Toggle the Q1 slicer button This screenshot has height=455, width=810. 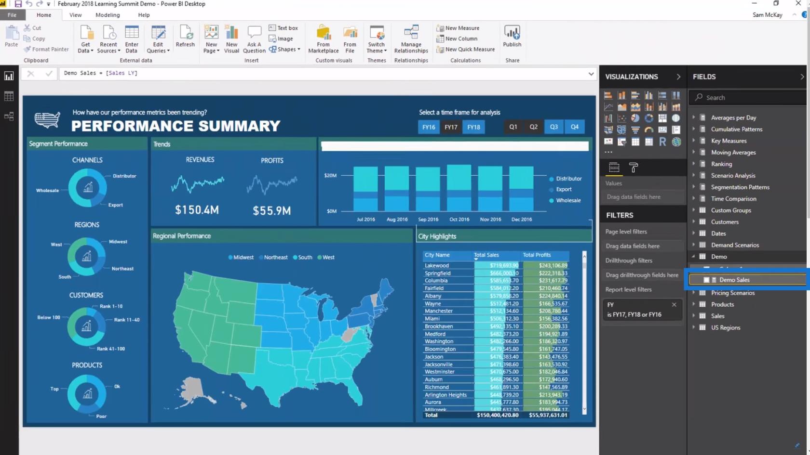click(513, 127)
